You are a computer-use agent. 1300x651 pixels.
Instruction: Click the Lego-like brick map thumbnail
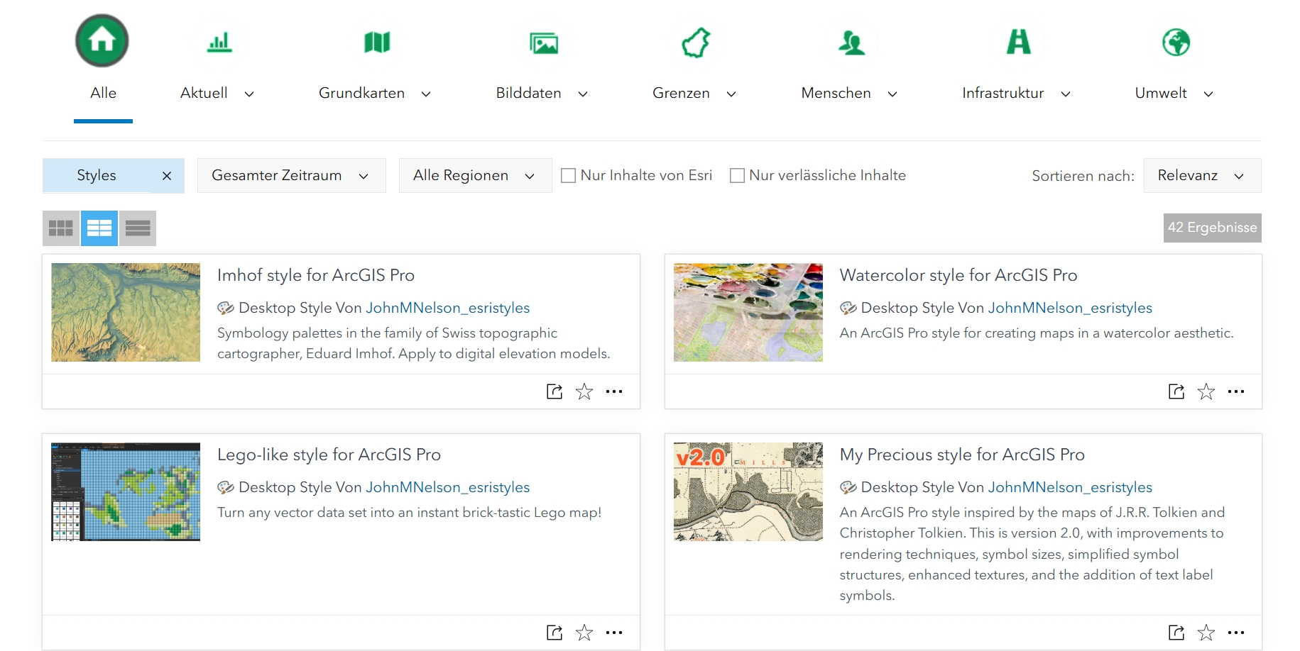(x=126, y=491)
